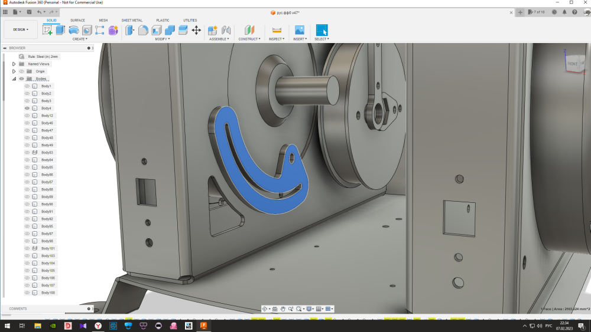Screen dimensions: 591x332
Task: Click the Insert image icon
Action: point(300,30)
